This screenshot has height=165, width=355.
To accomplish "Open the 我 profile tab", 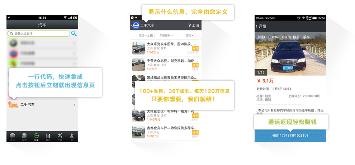I will pyautogui.click(x=72, y=137).
